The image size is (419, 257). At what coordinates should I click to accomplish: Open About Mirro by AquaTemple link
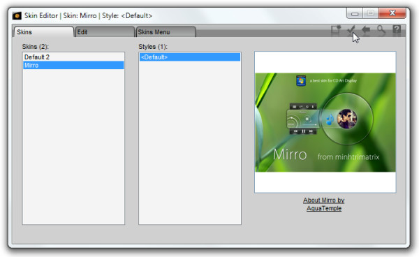coord(324,204)
